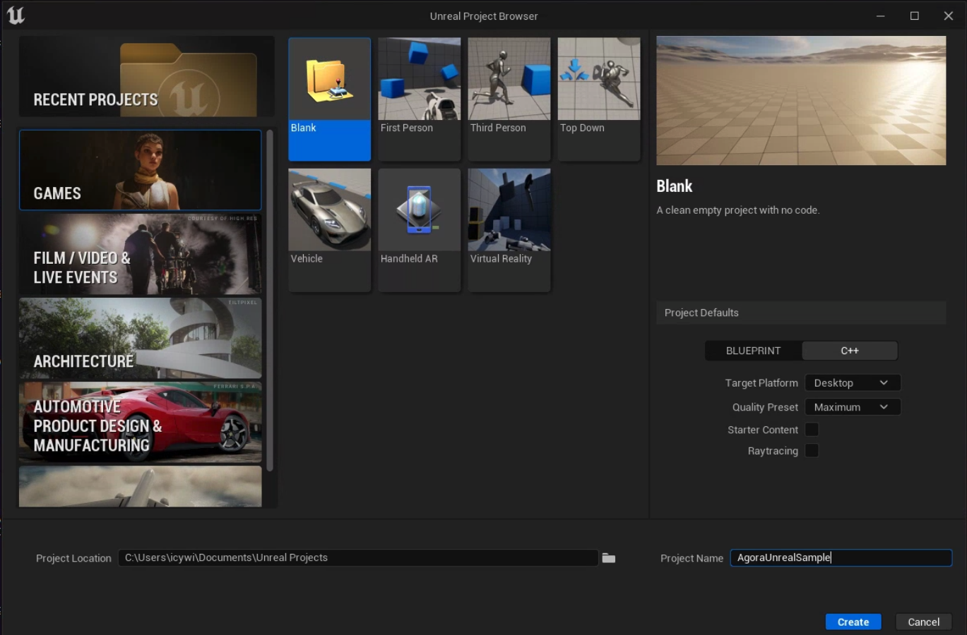
Task: Select the Games category
Action: pos(141,170)
